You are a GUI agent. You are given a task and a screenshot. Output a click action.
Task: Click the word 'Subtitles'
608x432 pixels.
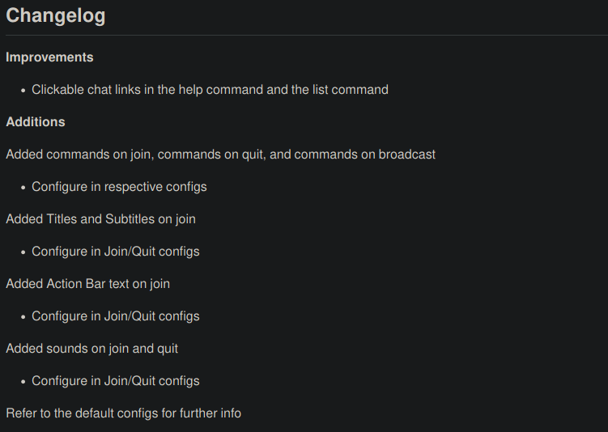click(x=130, y=219)
